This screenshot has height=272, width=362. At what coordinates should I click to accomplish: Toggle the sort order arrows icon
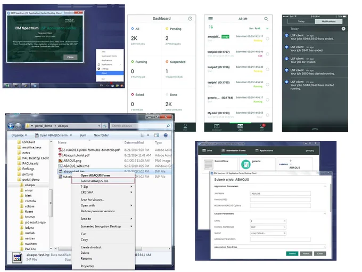[x=211, y=27]
